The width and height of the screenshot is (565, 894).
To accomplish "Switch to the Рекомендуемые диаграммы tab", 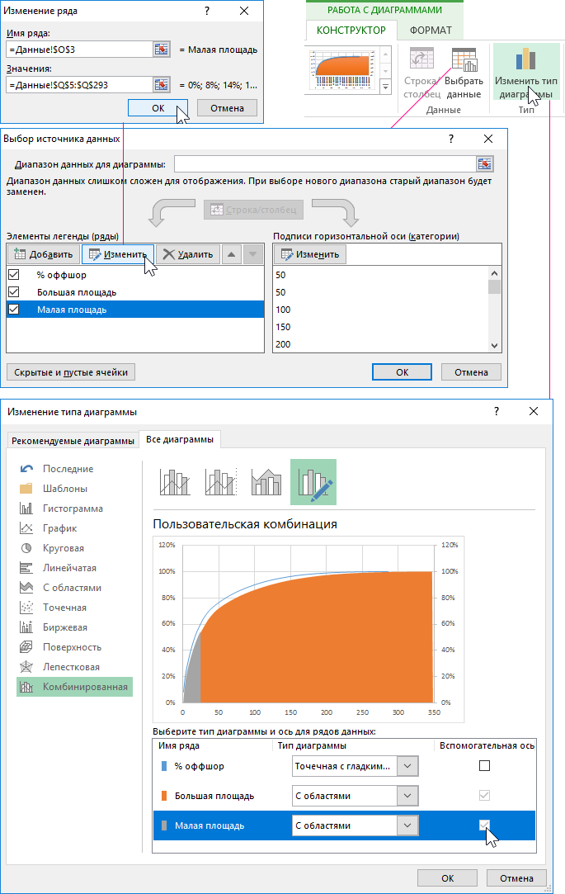I will (72, 441).
